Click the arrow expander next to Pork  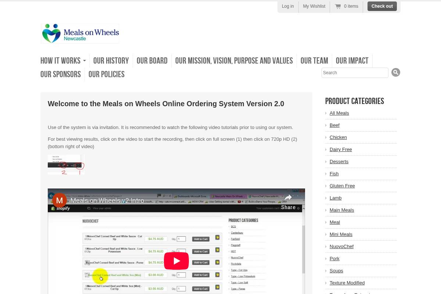point(326,259)
